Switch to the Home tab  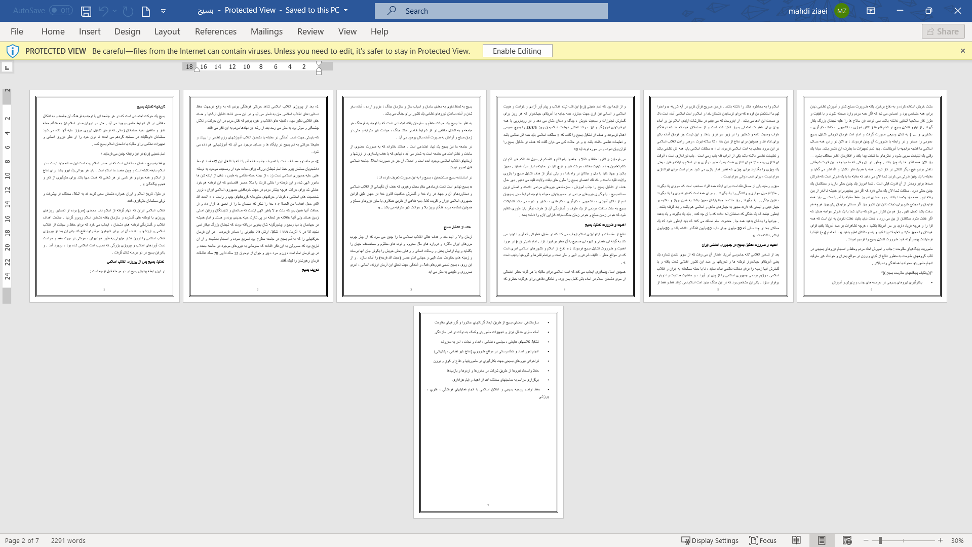[x=53, y=31]
